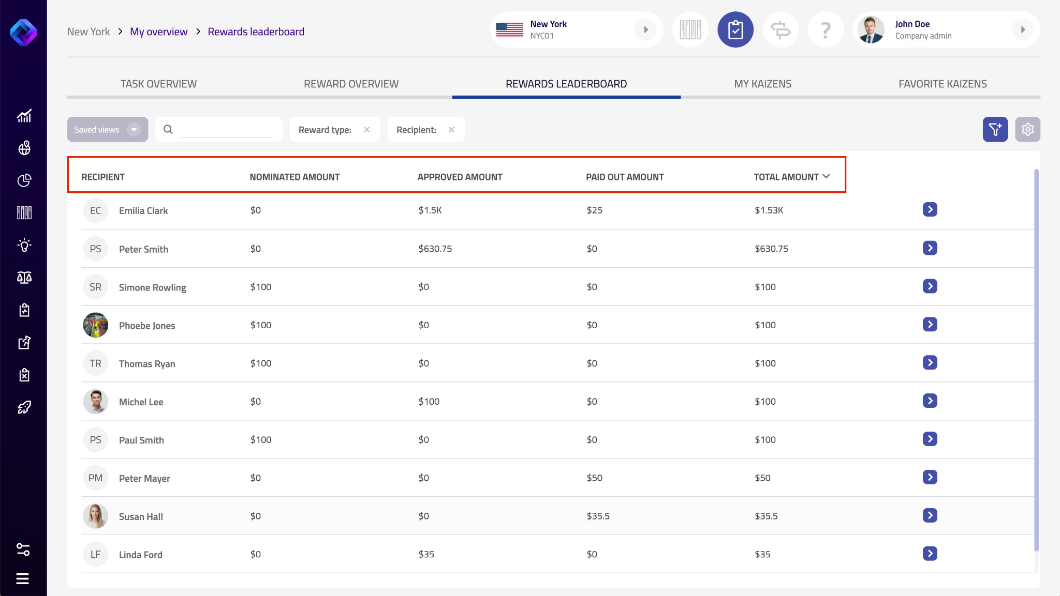Open the balance scales sidebar icon

[24, 278]
